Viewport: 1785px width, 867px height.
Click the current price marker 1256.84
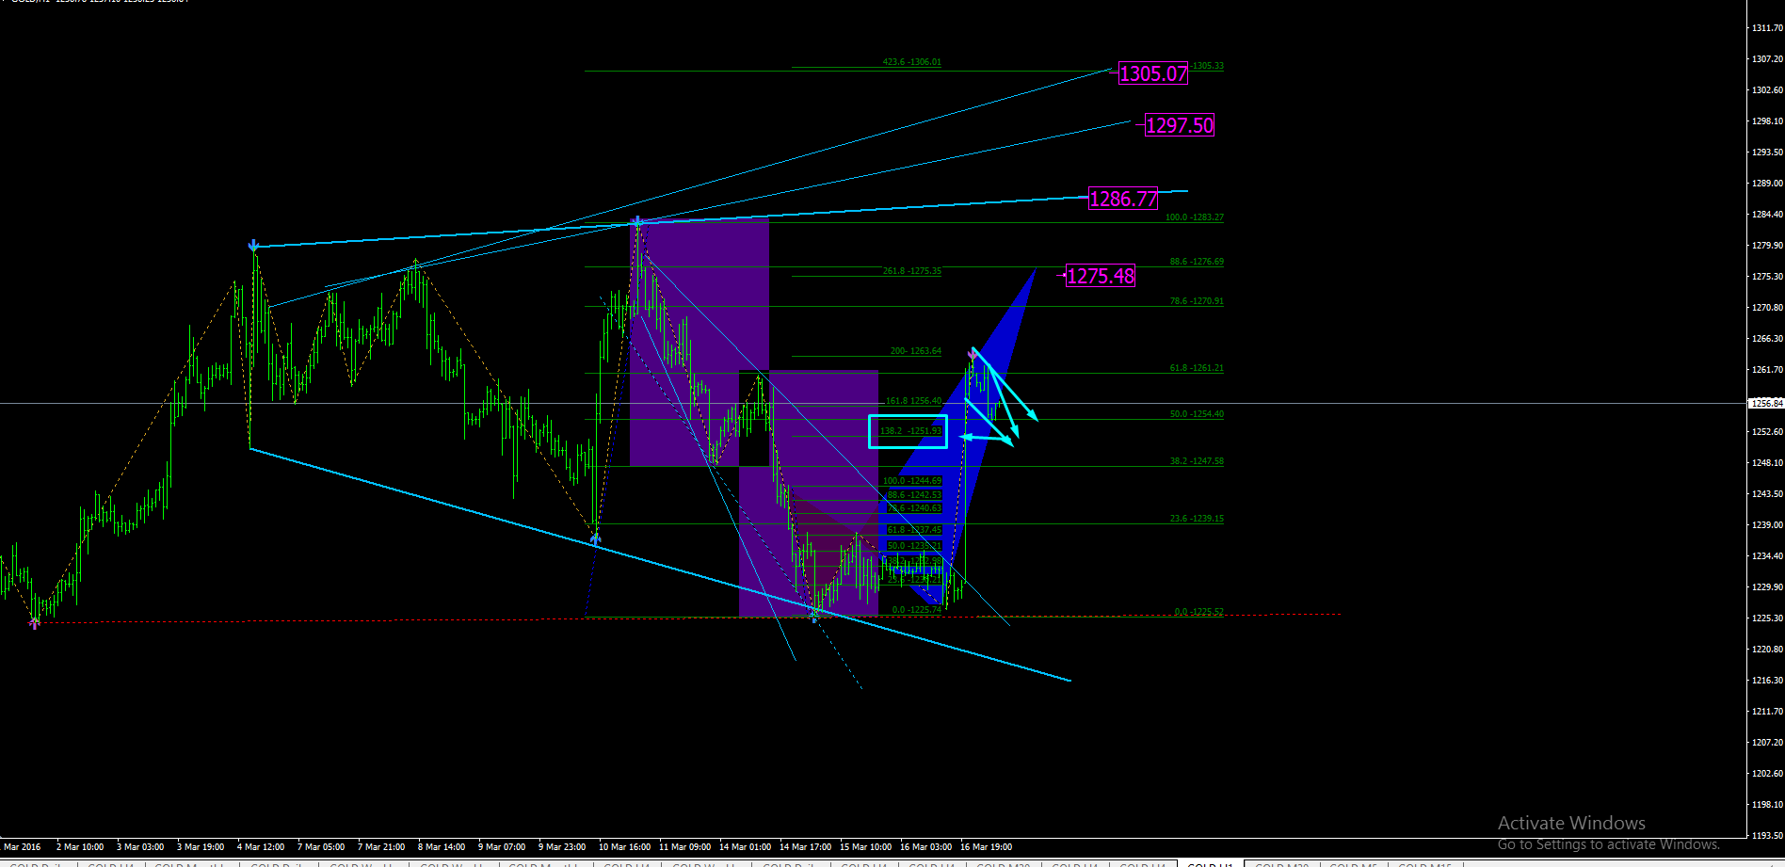1766,403
